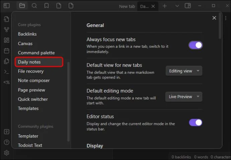
Task: Open Note composer settings
Action: tap(34, 81)
